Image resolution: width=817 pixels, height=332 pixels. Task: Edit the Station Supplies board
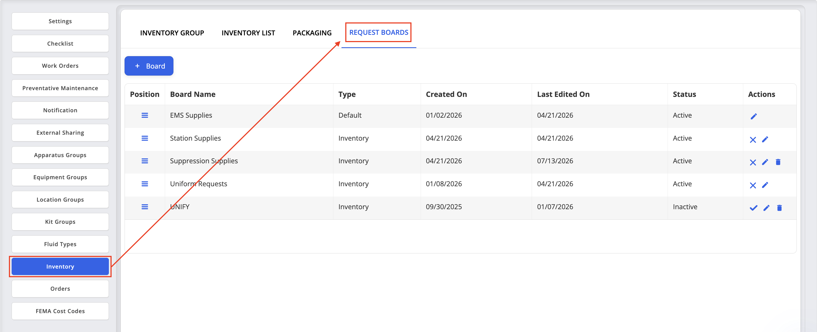click(765, 139)
